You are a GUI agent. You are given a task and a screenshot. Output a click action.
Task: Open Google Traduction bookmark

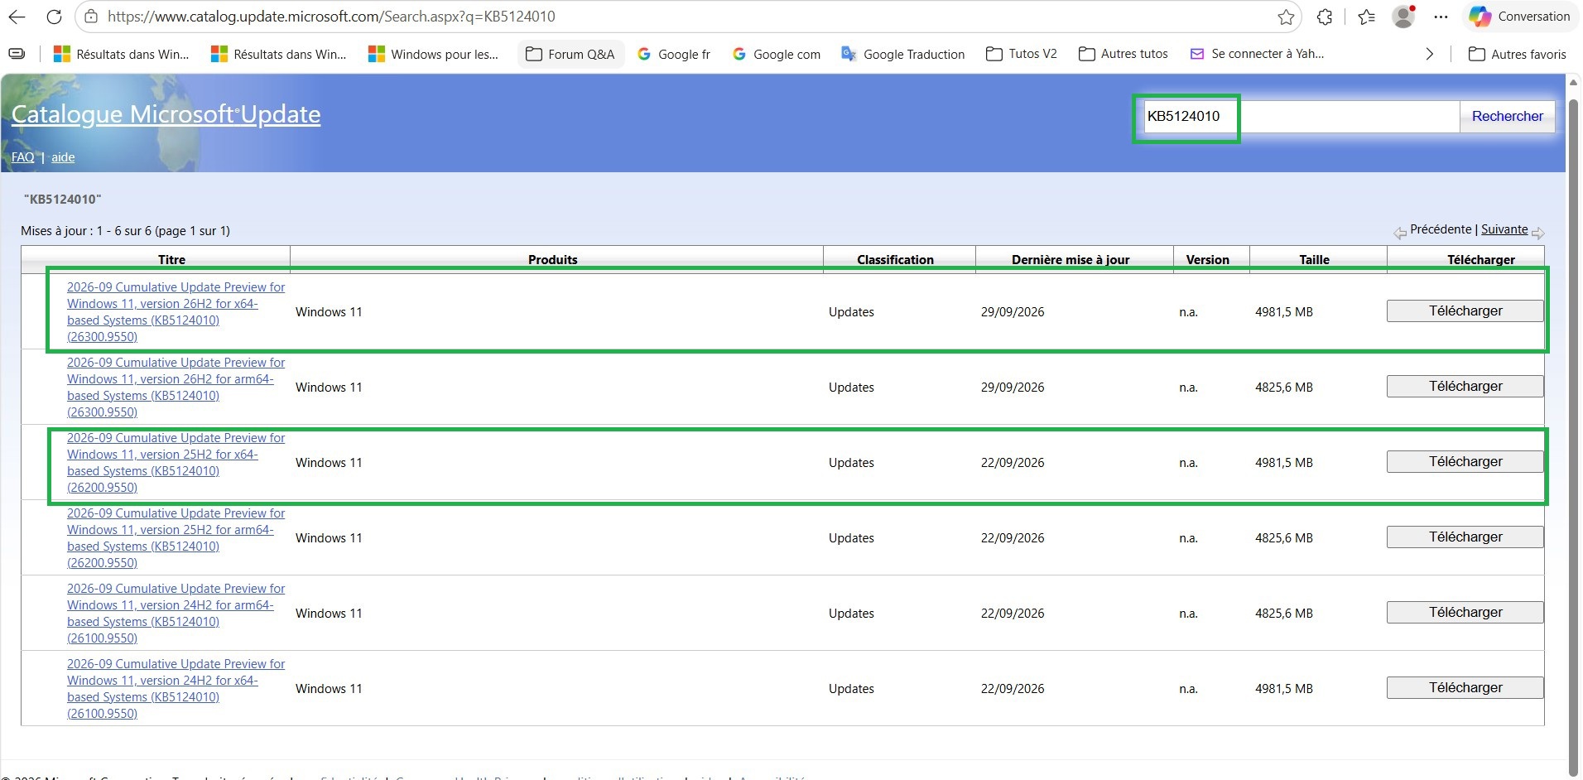click(x=903, y=54)
